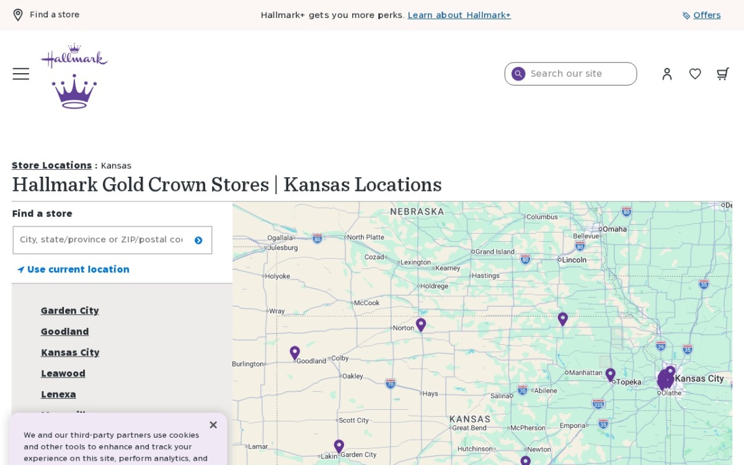Screen dimensions: 744x465
Task: Click the Offers tag link
Action: 701,15
